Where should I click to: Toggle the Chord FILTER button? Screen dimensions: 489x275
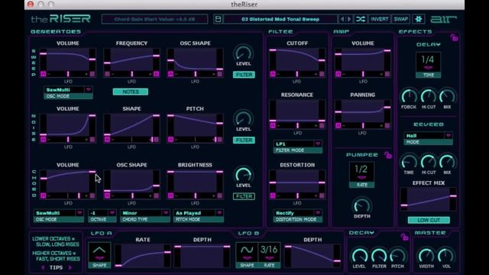tap(244, 196)
